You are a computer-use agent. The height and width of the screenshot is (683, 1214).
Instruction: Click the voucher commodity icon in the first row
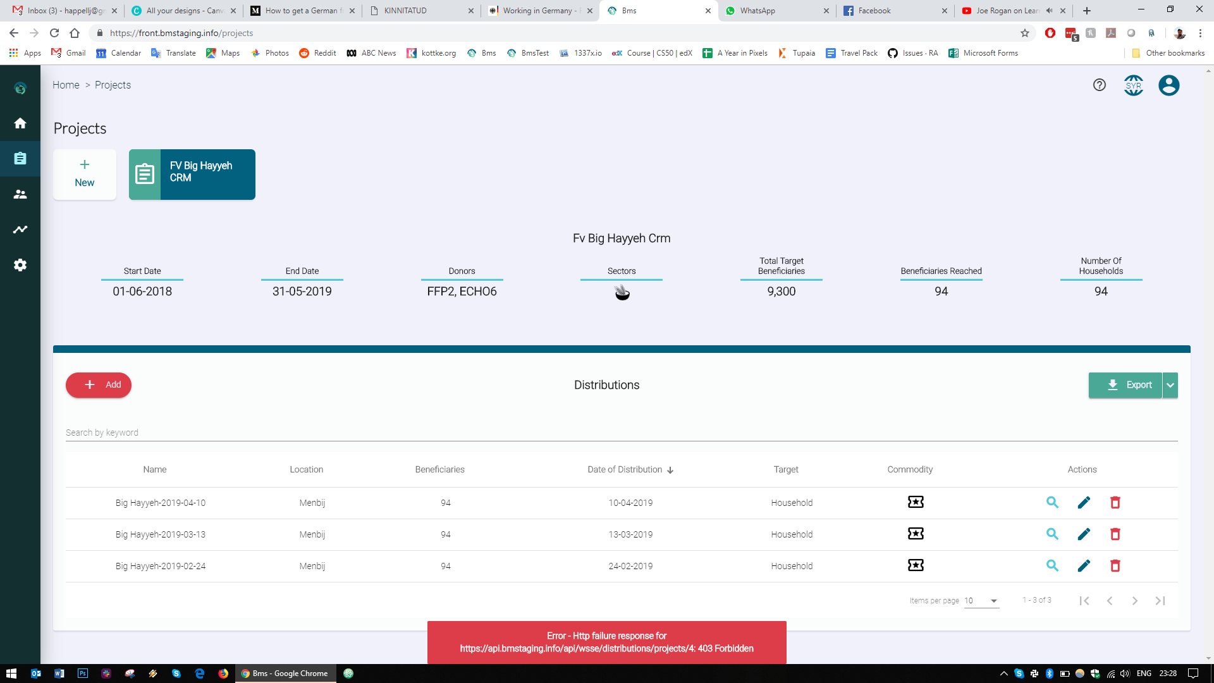(x=915, y=501)
